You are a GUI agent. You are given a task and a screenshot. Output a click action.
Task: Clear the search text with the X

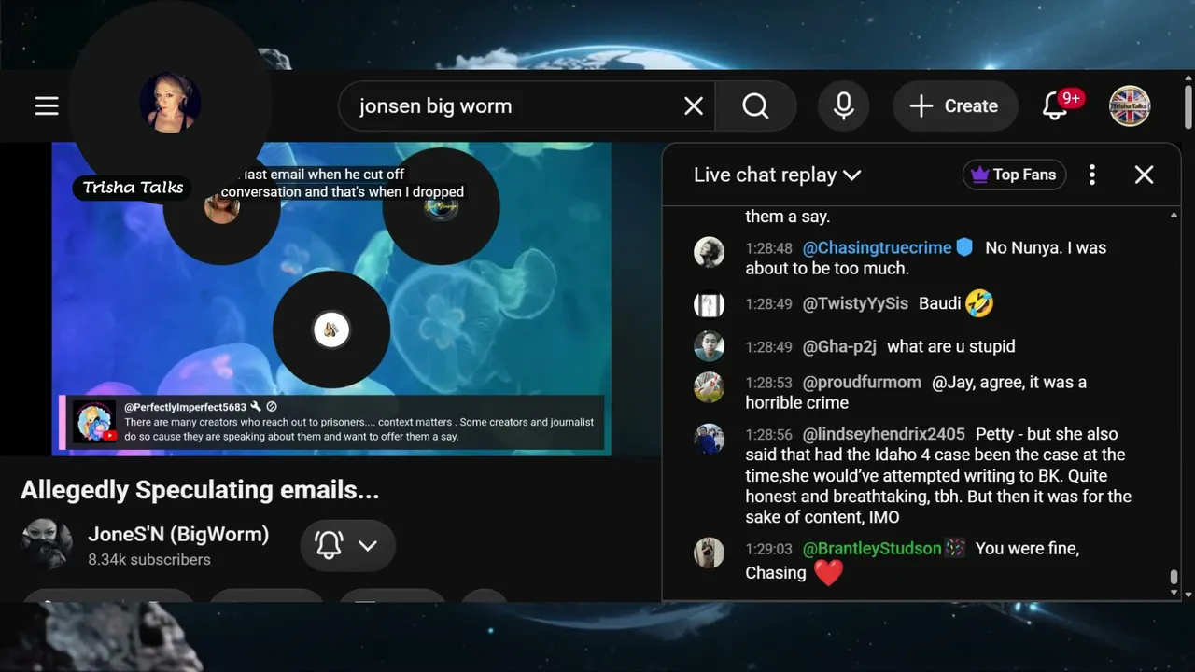pos(694,106)
